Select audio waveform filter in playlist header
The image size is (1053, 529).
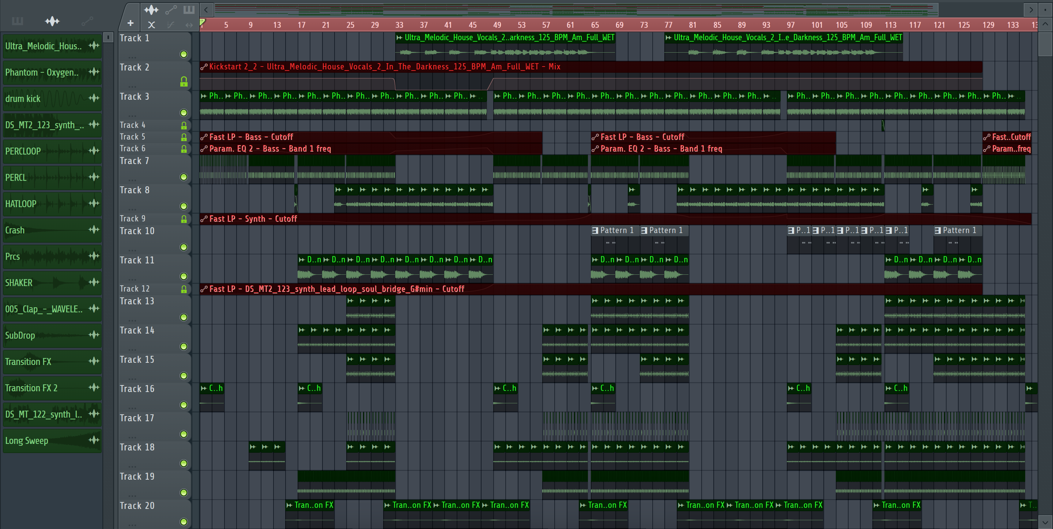pos(151,9)
